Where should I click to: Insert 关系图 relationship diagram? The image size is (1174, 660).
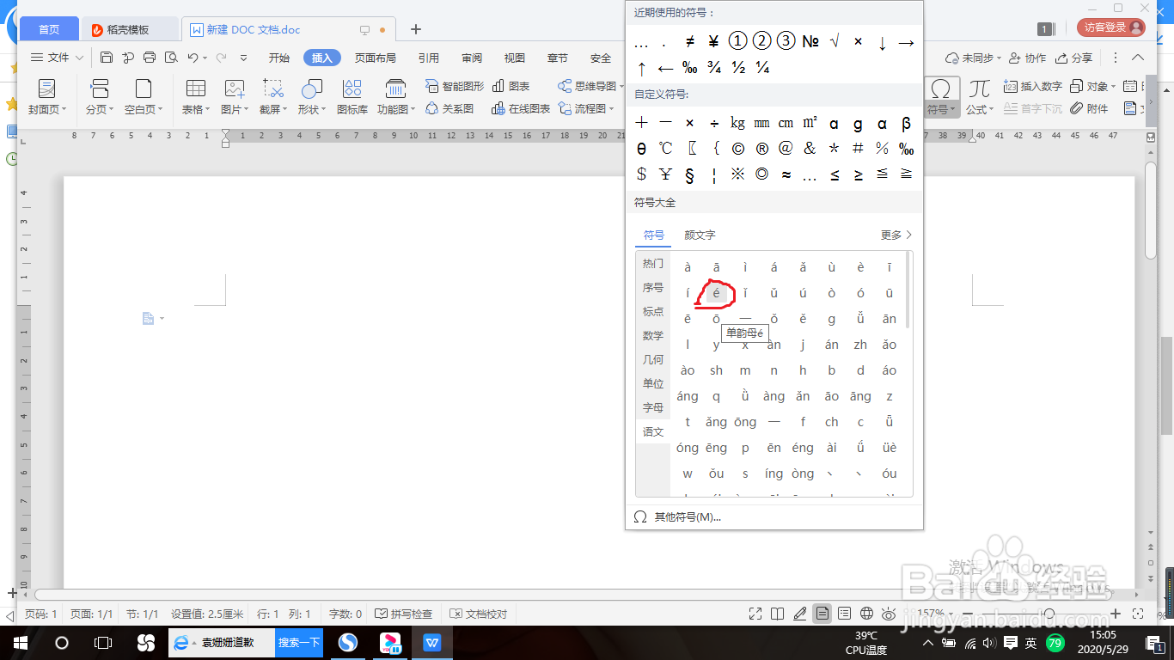pos(449,109)
